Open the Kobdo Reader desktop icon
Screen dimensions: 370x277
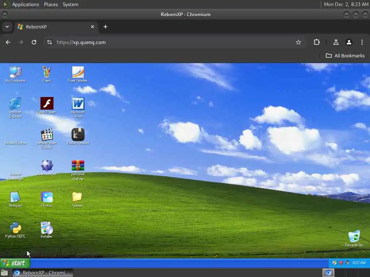78,137
